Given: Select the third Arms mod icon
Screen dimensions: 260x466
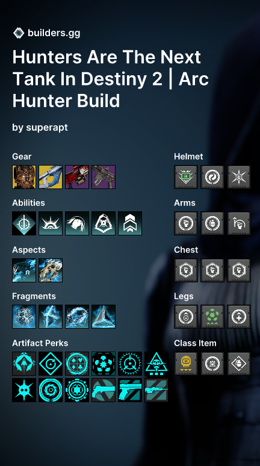Looking at the screenshot, I should click(239, 223).
